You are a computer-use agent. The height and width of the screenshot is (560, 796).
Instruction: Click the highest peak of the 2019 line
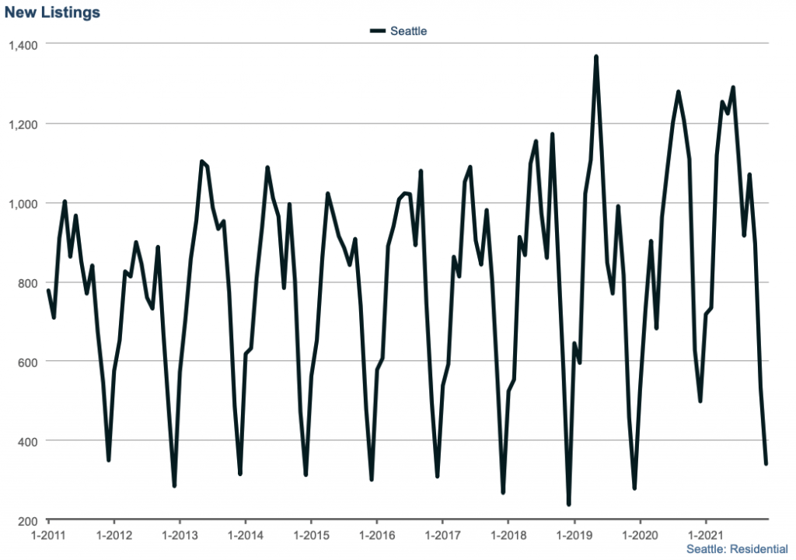point(596,57)
